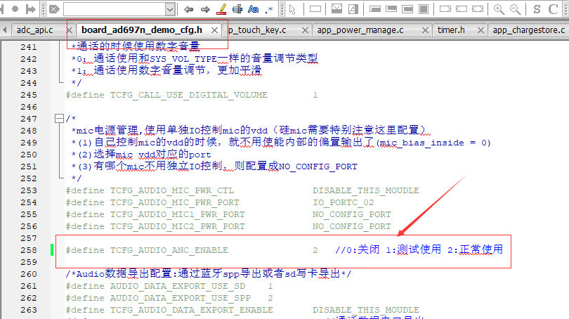Click the grayed-out run-to arrow icon

tap(31, 9)
